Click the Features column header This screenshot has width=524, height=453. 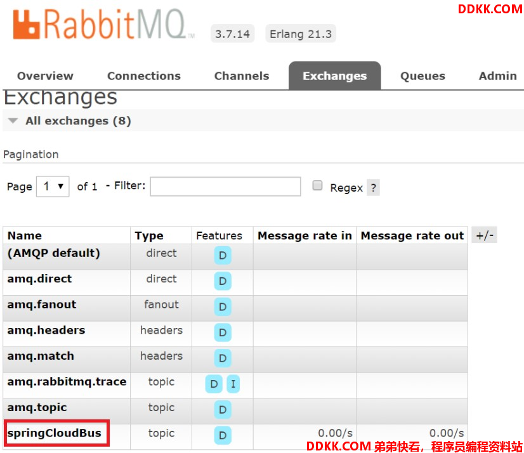(219, 235)
